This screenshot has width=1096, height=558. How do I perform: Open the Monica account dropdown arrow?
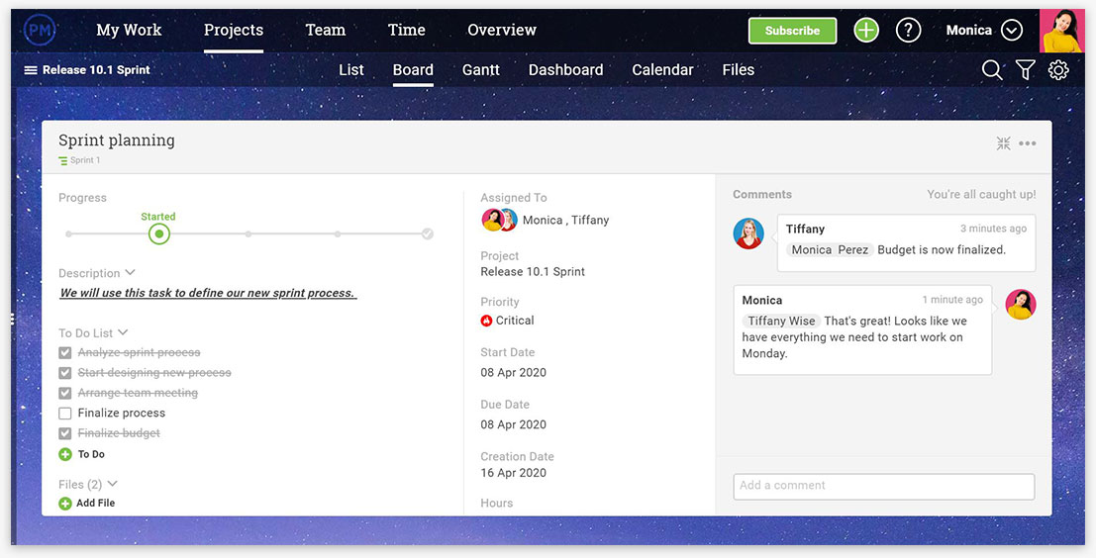(1012, 30)
